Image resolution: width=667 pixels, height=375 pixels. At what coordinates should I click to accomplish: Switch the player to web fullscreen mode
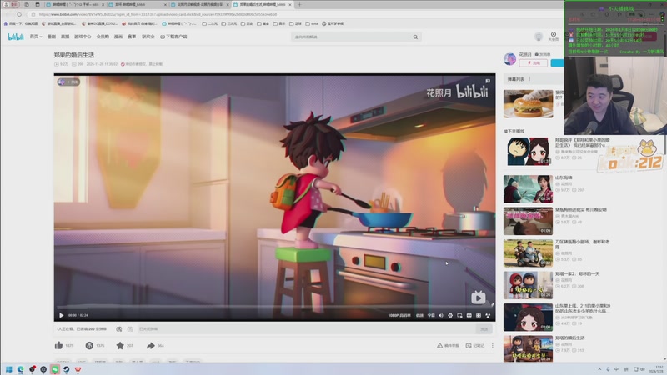click(478, 316)
